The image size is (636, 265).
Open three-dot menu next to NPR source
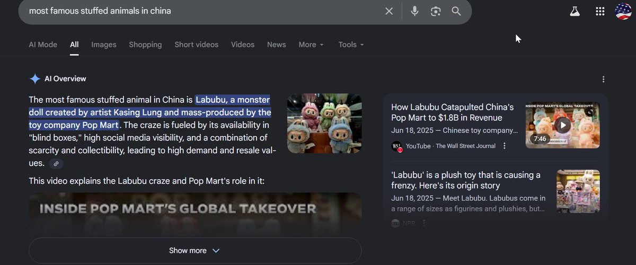[424, 224]
